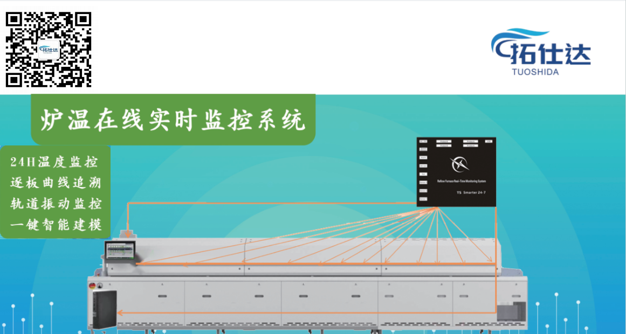Click the Reflow Furnace Real-Time Monitoring System text

coord(462,181)
